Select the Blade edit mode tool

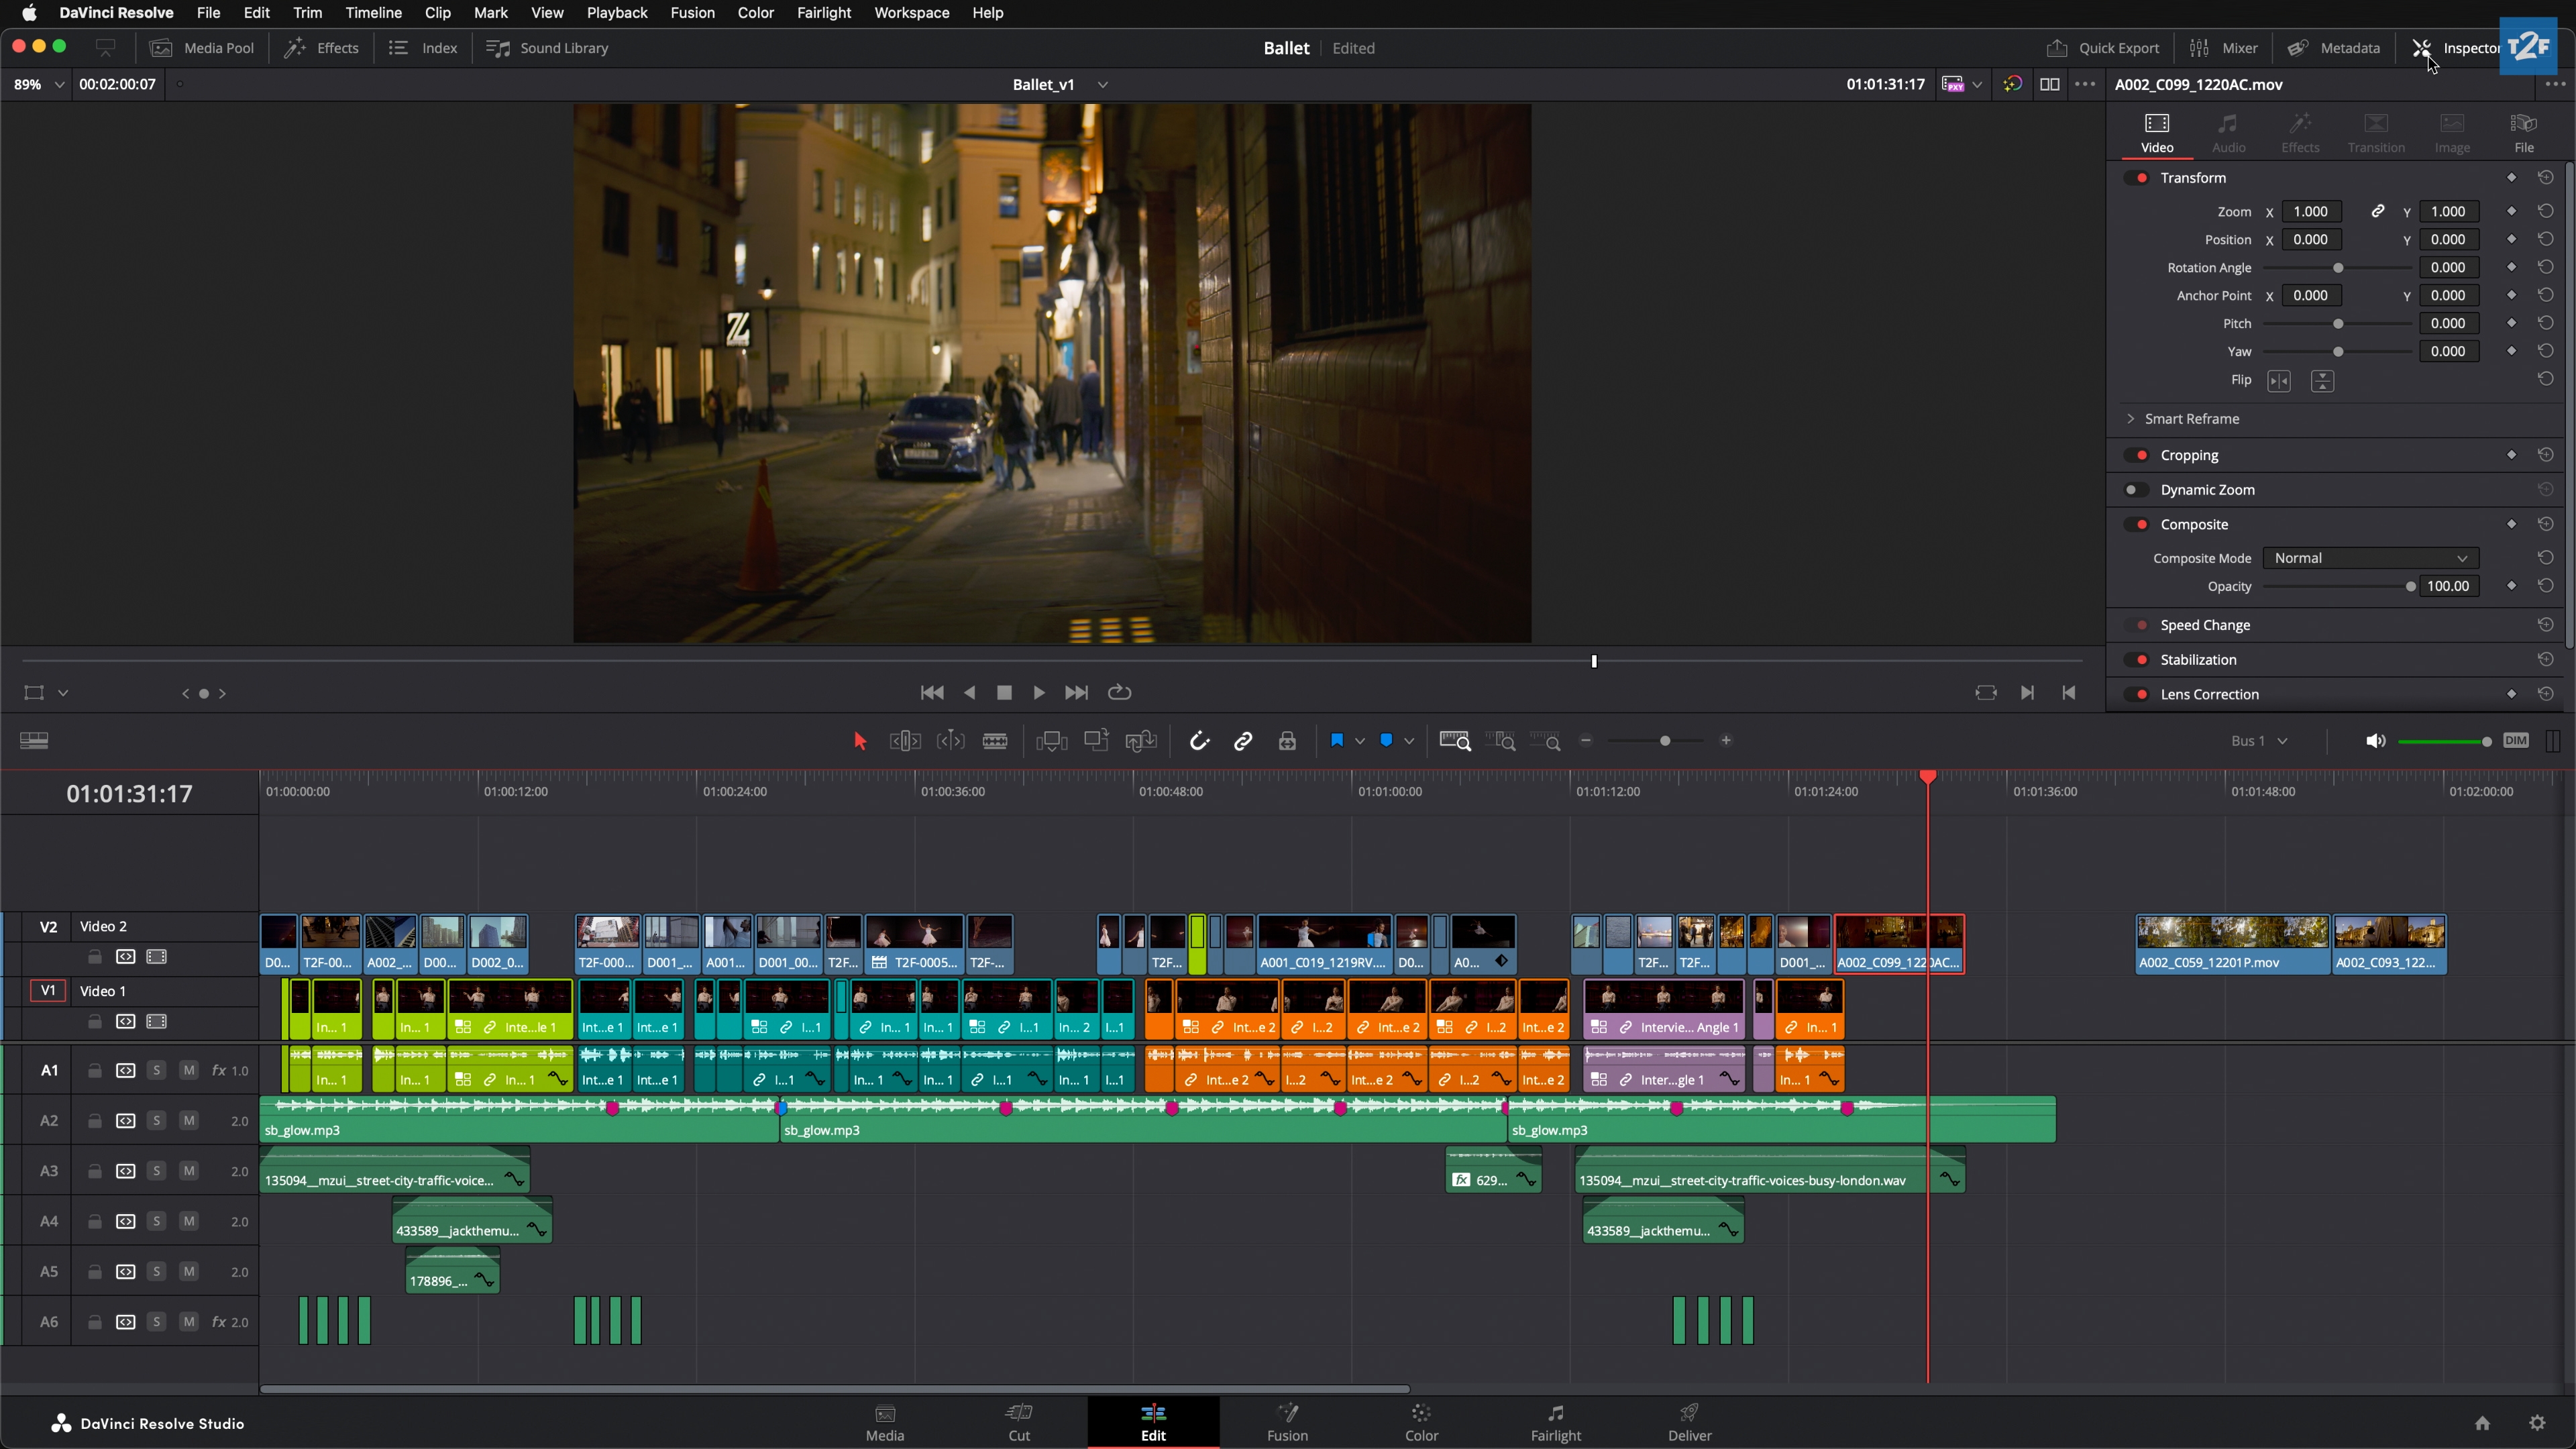[x=994, y=741]
